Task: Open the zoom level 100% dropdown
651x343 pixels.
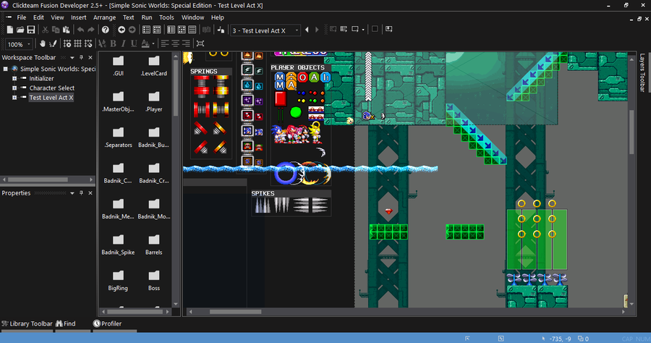Action: tap(29, 44)
